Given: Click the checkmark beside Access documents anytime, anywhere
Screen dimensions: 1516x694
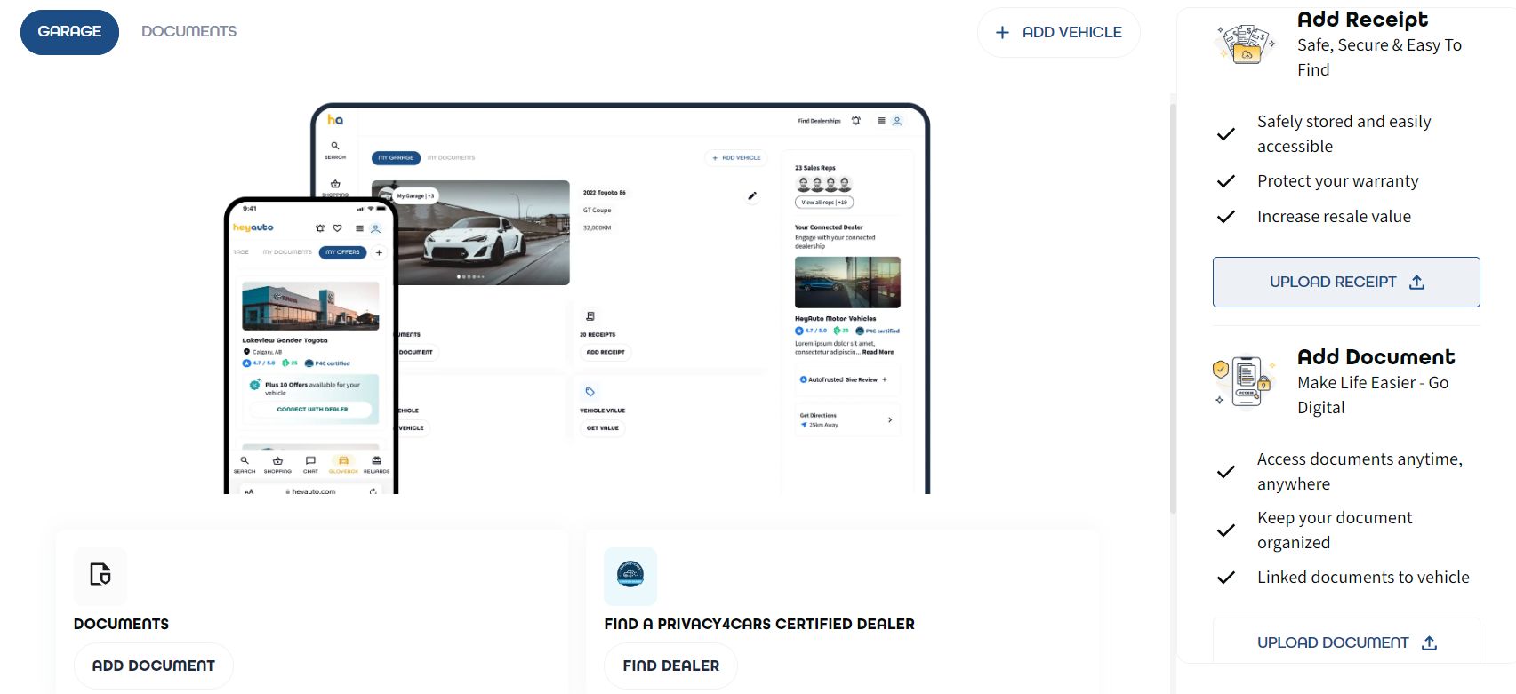Looking at the screenshot, I should tap(1226, 472).
